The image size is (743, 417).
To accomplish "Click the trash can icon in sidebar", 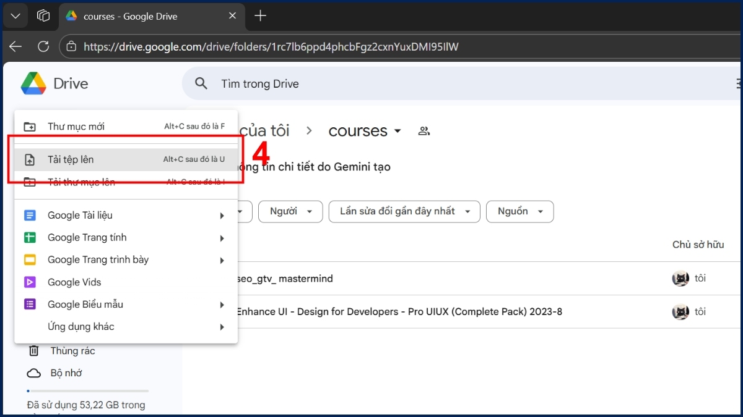I will pos(33,351).
